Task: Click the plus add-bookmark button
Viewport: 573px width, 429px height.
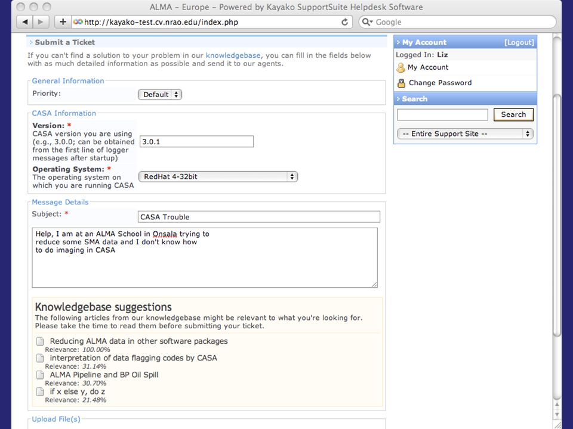Action: [63, 22]
